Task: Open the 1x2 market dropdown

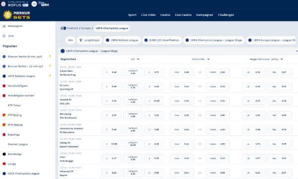Action: point(135,59)
